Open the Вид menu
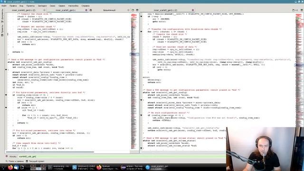304x171 pixels. pos(21,6)
